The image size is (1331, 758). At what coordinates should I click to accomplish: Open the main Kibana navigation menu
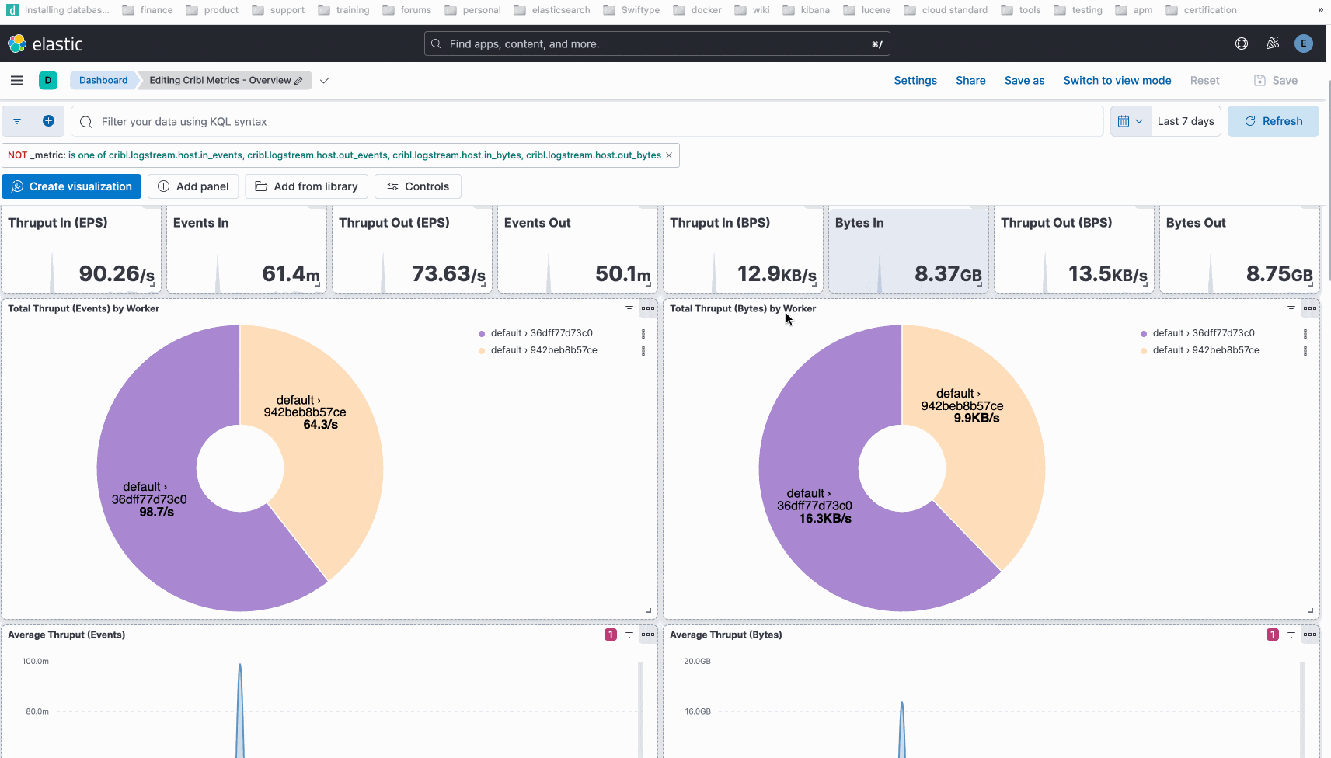pyautogui.click(x=16, y=80)
